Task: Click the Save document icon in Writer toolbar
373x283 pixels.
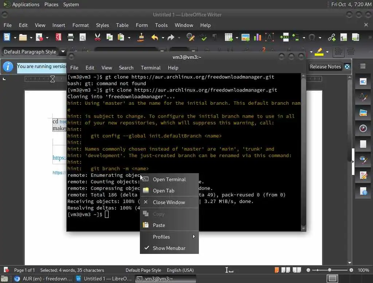Action: [x=39, y=37]
